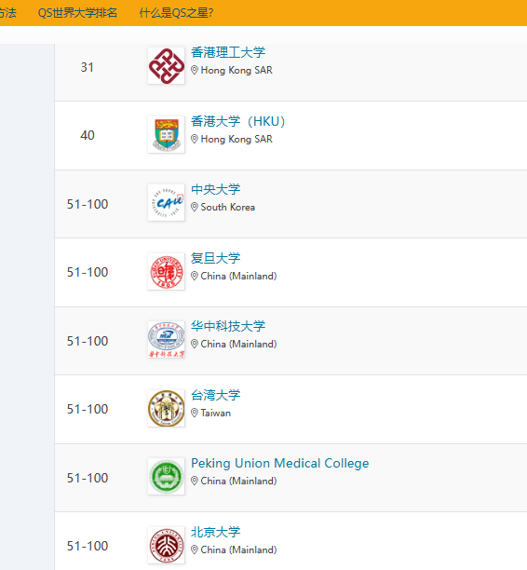Viewport: 527px width, 570px height.
Task: Click the HKU crest logo
Action: coord(166,134)
